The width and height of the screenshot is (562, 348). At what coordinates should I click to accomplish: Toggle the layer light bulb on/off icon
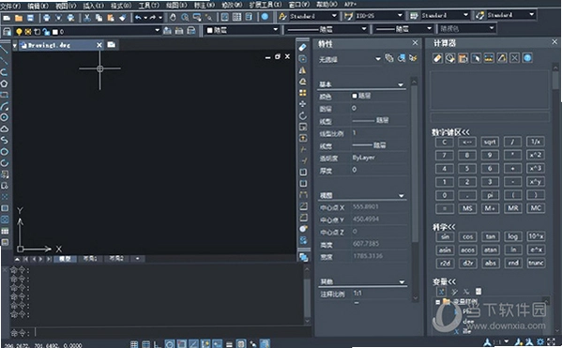click(x=19, y=32)
